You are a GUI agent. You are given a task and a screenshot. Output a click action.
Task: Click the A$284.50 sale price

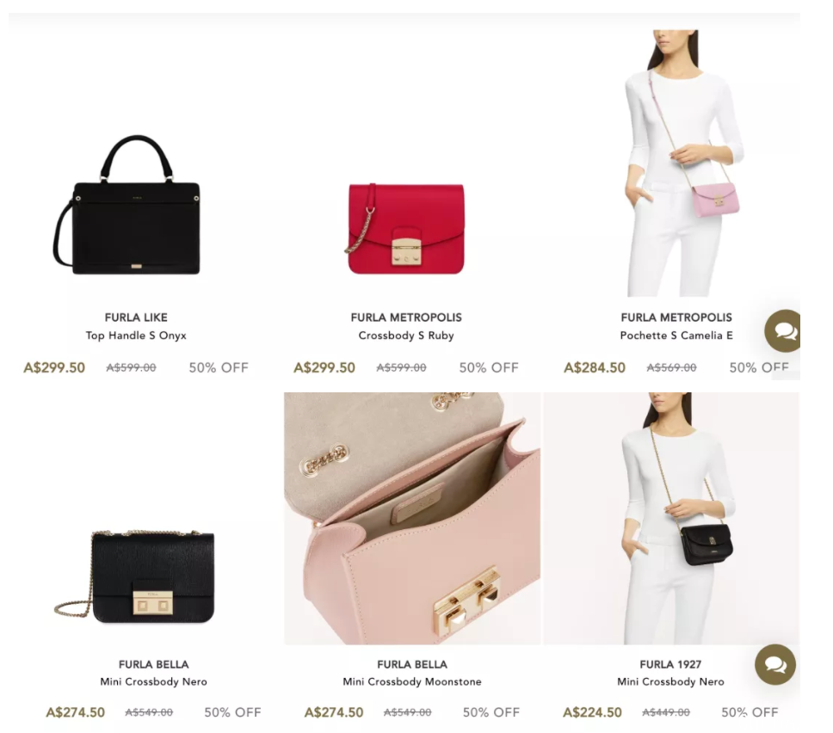tap(595, 367)
